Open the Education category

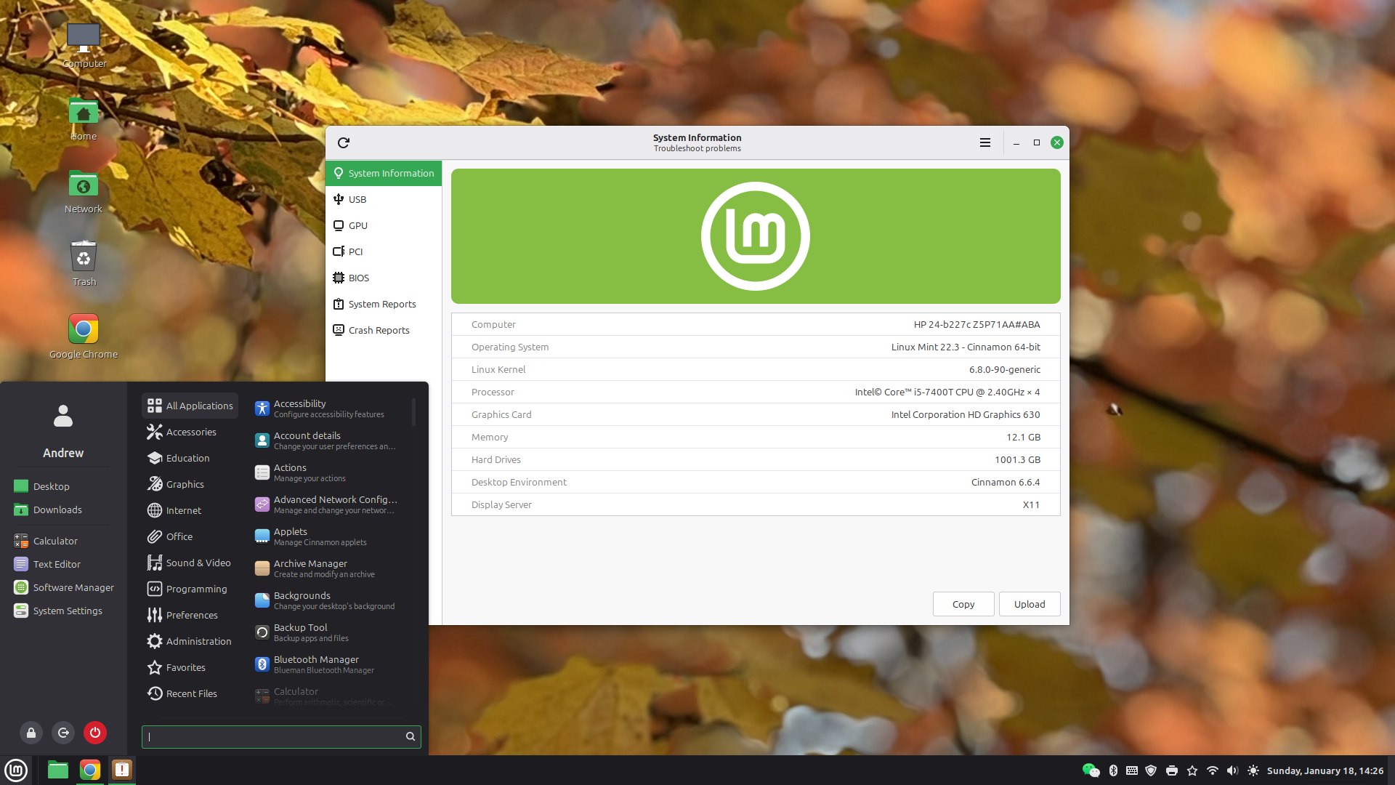pos(190,458)
